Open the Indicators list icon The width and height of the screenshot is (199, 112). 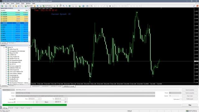point(80,6)
